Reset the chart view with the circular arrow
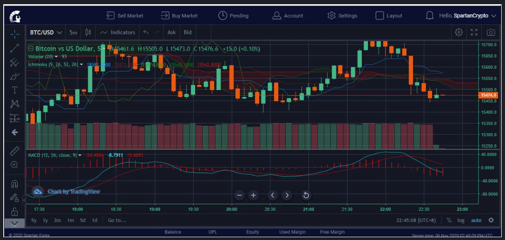Image resolution: width=505 pixels, height=240 pixels. pyautogui.click(x=306, y=195)
